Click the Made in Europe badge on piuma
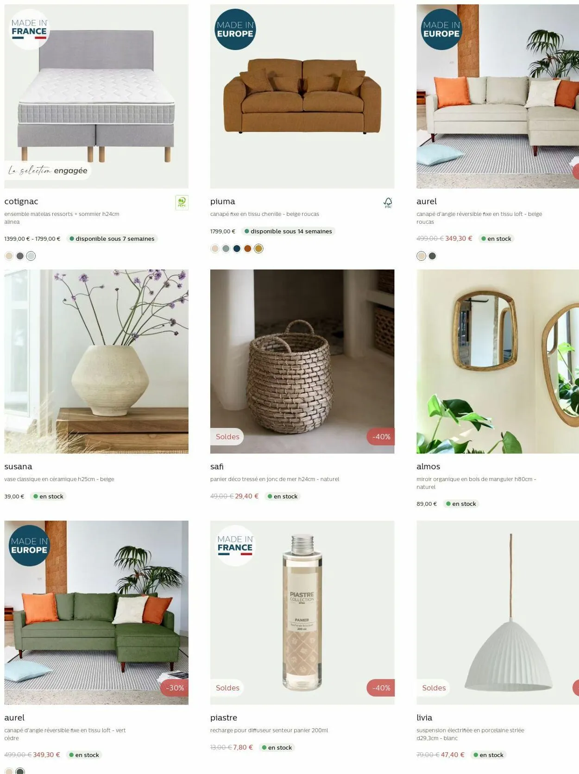 (x=235, y=29)
